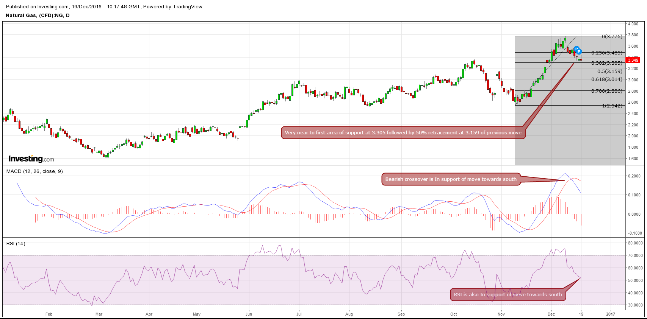The image size is (647, 319).
Task: Click the Nov label on the time axis
Action: pyautogui.click(x=501, y=314)
